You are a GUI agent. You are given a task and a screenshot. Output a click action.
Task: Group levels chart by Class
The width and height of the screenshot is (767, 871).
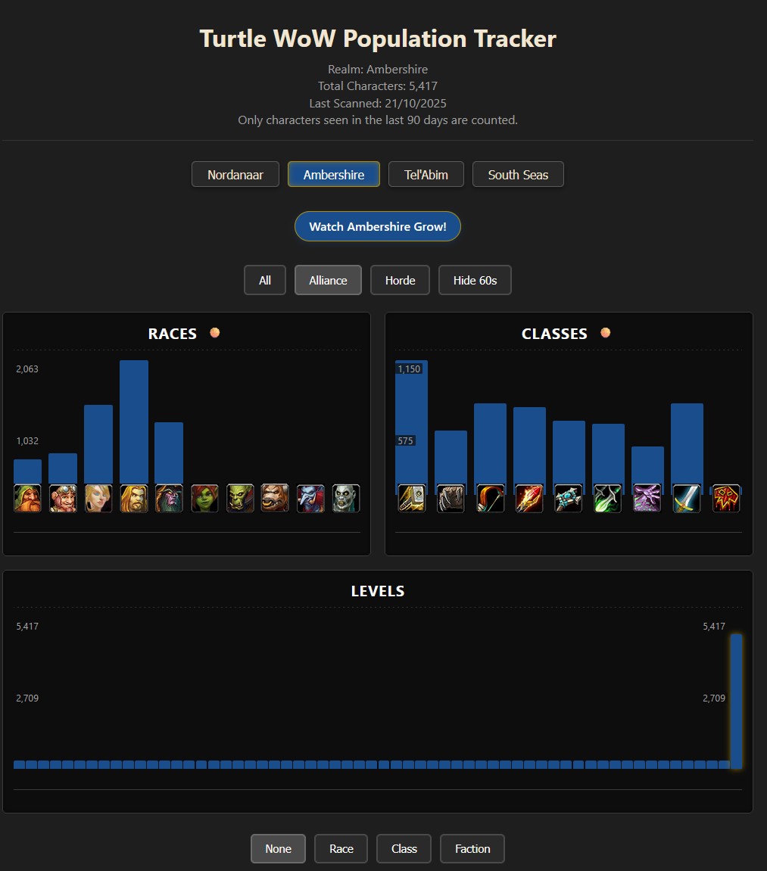(404, 849)
